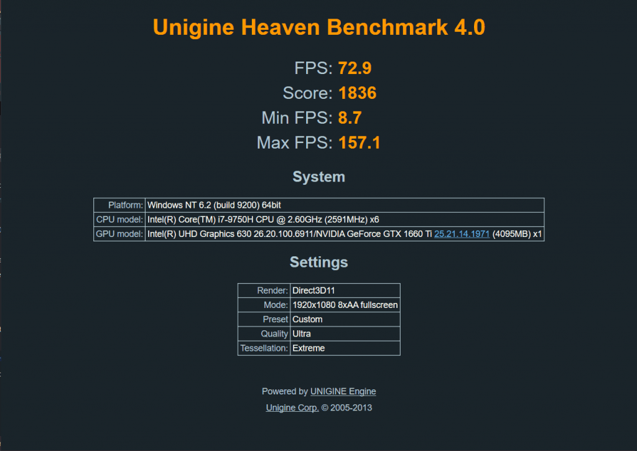Click the Score value 1836
The width and height of the screenshot is (637, 451).
[x=358, y=93]
